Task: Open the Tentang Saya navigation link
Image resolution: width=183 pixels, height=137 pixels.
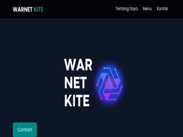Action: (x=126, y=9)
